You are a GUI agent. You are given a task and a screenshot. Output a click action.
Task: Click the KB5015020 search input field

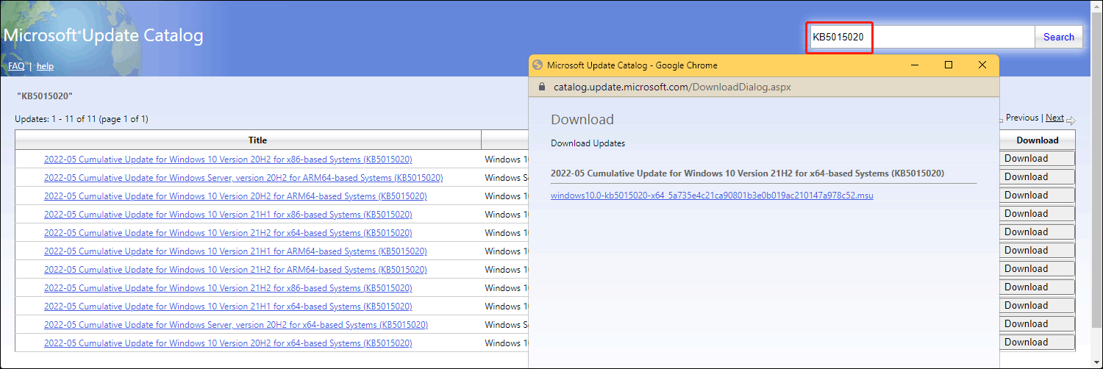coord(921,37)
